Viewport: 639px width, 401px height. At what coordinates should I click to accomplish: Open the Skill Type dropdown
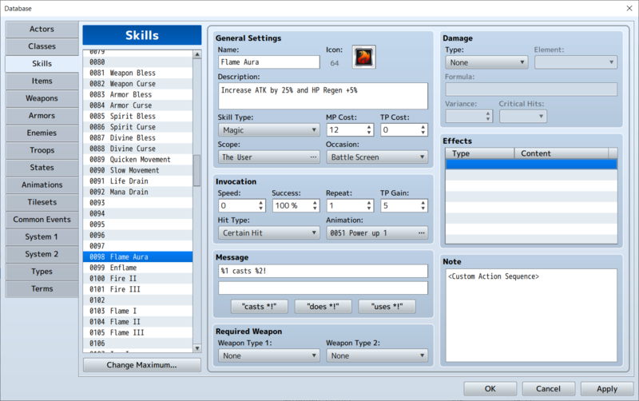pos(268,130)
